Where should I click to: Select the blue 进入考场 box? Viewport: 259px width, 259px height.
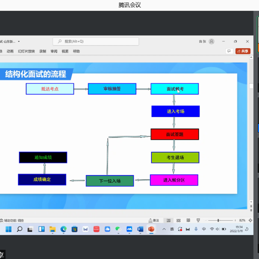tap(175, 111)
